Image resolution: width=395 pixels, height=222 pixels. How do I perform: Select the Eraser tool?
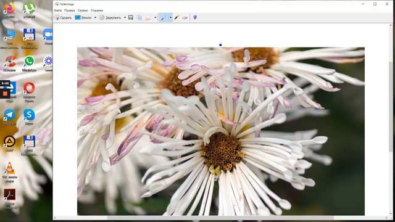[185, 17]
